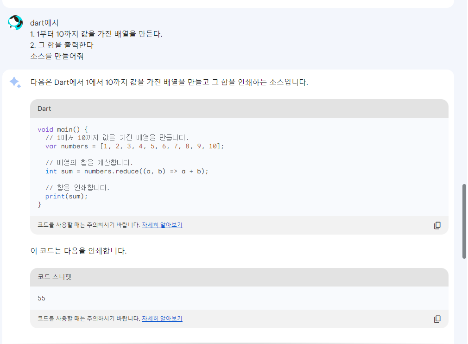
Task: Click scrollbar track below the thumb
Action: 464,301
